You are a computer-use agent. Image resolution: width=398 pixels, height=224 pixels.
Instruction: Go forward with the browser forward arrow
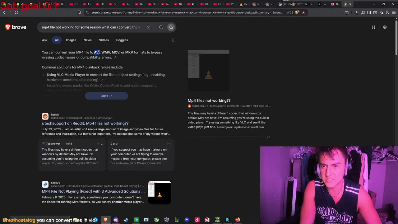[10, 12]
